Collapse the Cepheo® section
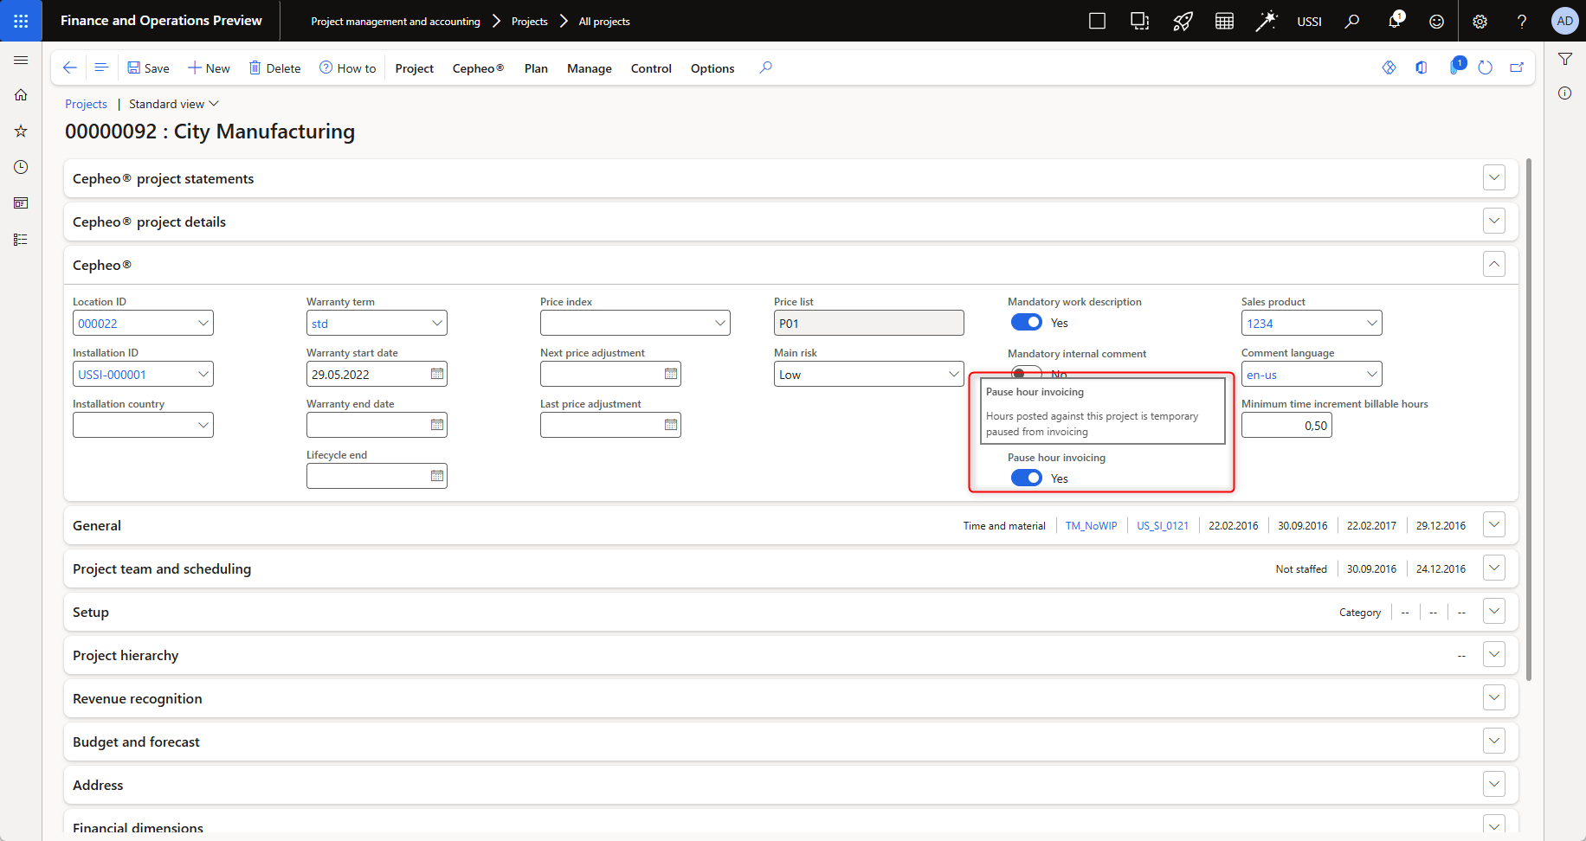 tap(1493, 265)
